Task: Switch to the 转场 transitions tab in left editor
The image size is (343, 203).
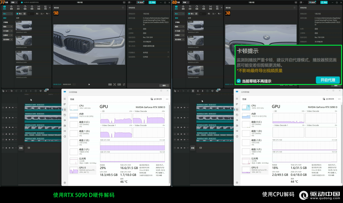Action: (39, 7)
